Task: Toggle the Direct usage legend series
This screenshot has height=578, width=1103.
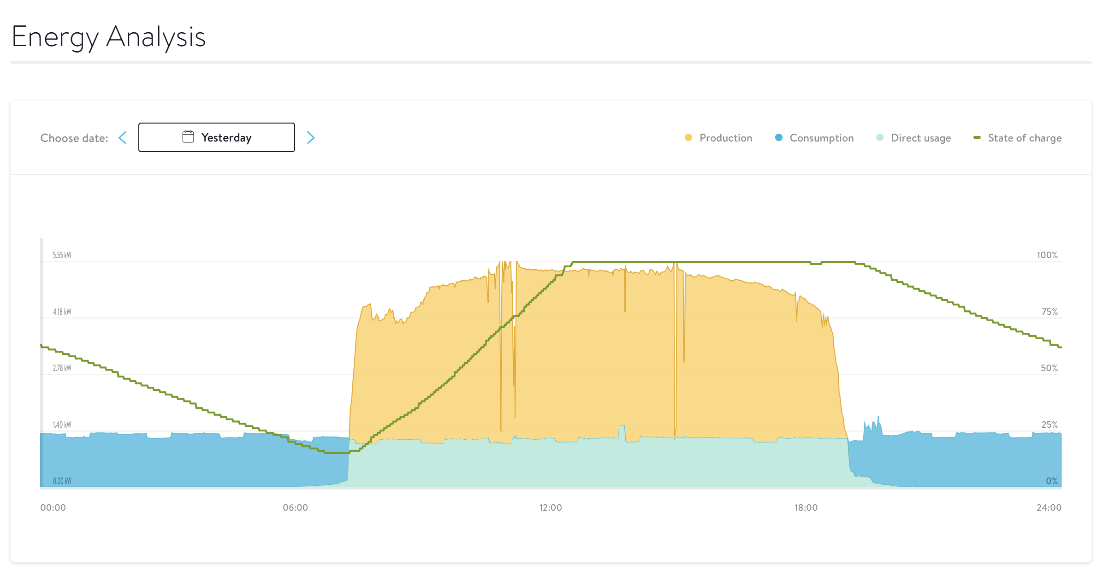Action: pyautogui.click(x=920, y=138)
